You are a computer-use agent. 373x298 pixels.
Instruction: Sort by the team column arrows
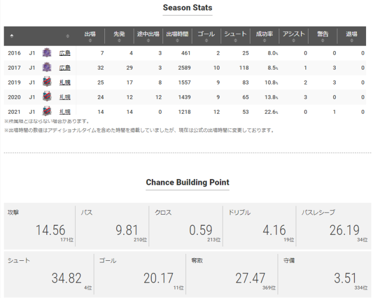point(68,36)
